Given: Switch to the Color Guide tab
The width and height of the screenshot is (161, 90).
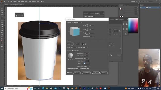Looking at the screenshot, I should click(x=127, y=5).
